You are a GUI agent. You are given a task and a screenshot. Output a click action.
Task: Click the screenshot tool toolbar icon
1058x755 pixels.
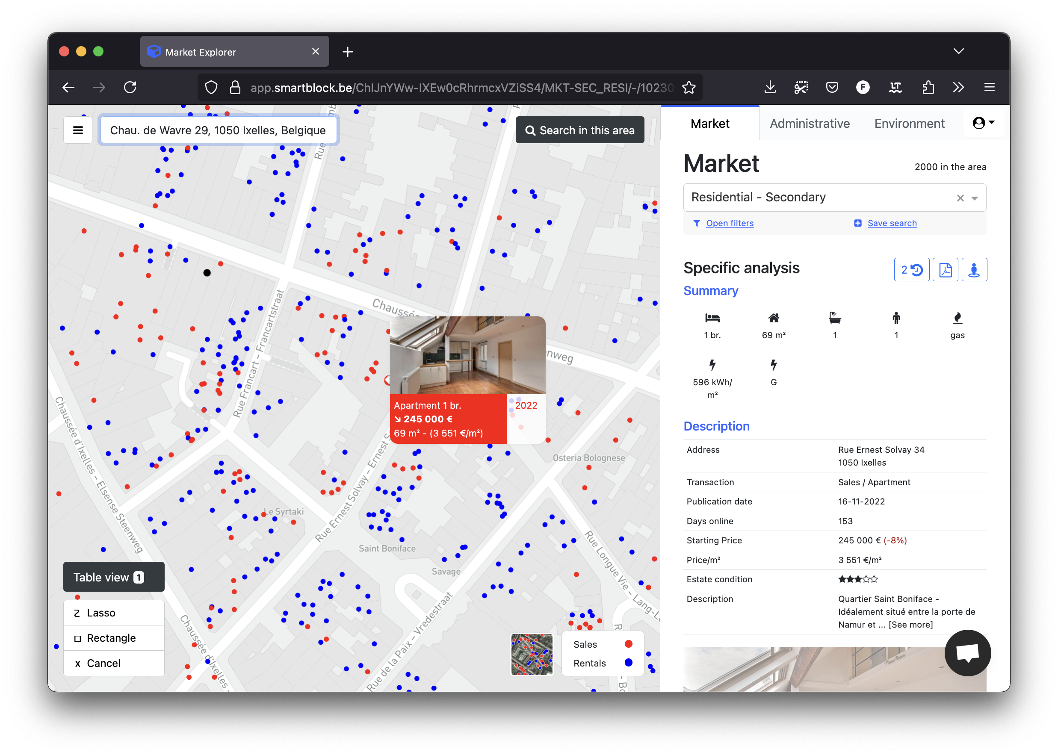coord(801,87)
